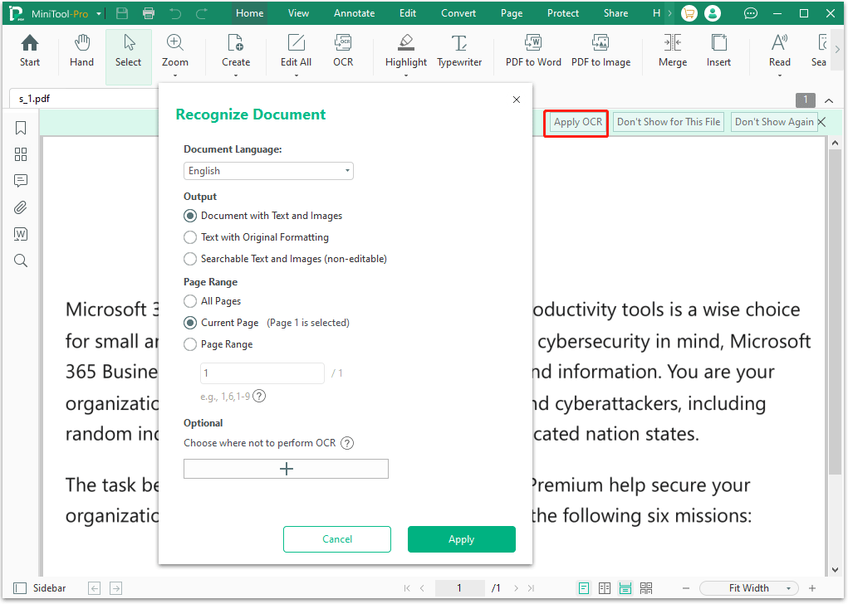Screen dimensions: 848x604
Task: Click the page range input field
Action: point(262,373)
